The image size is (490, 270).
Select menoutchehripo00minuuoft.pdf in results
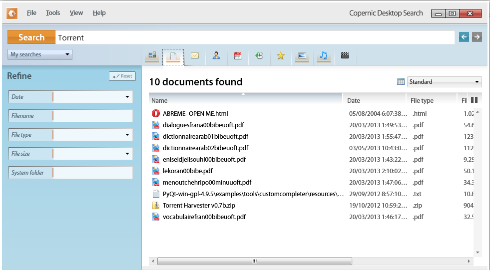click(207, 183)
